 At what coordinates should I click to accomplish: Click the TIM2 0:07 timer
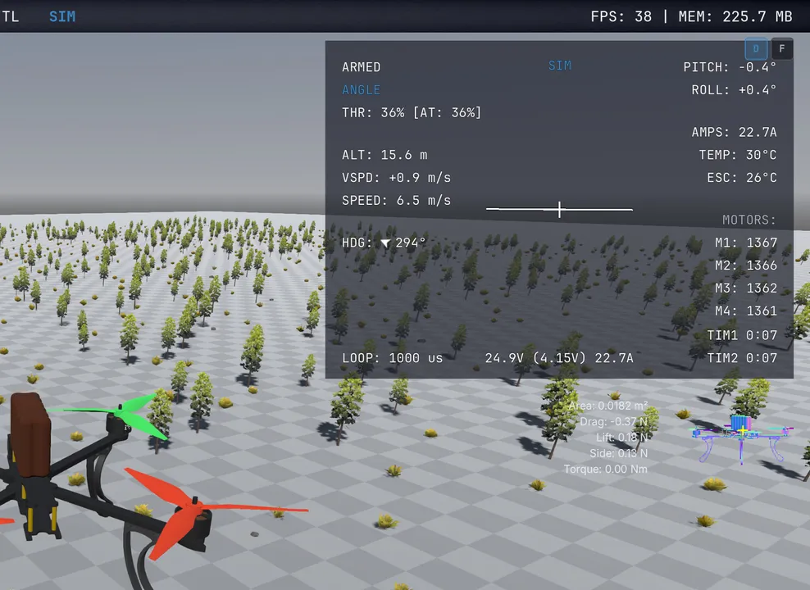(x=742, y=358)
